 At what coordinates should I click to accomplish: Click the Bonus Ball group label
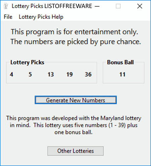120,62
